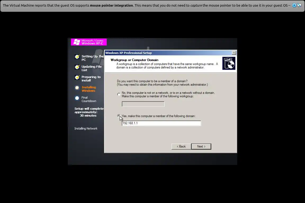The width and height of the screenshot is (305, 203).
Task: Click the domain field containing 192.168.1.1
Action: 161,123
